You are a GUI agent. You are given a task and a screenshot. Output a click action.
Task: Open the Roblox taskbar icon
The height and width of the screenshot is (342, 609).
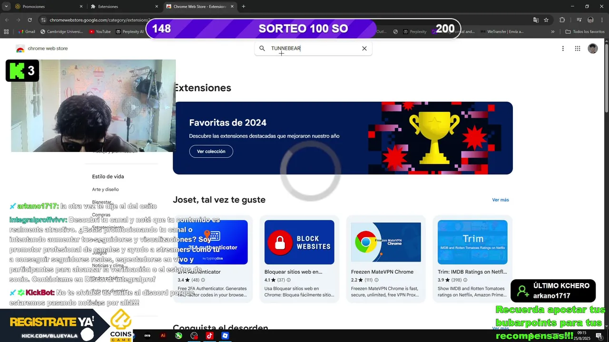pyautogui.click(x=225, y=335)
